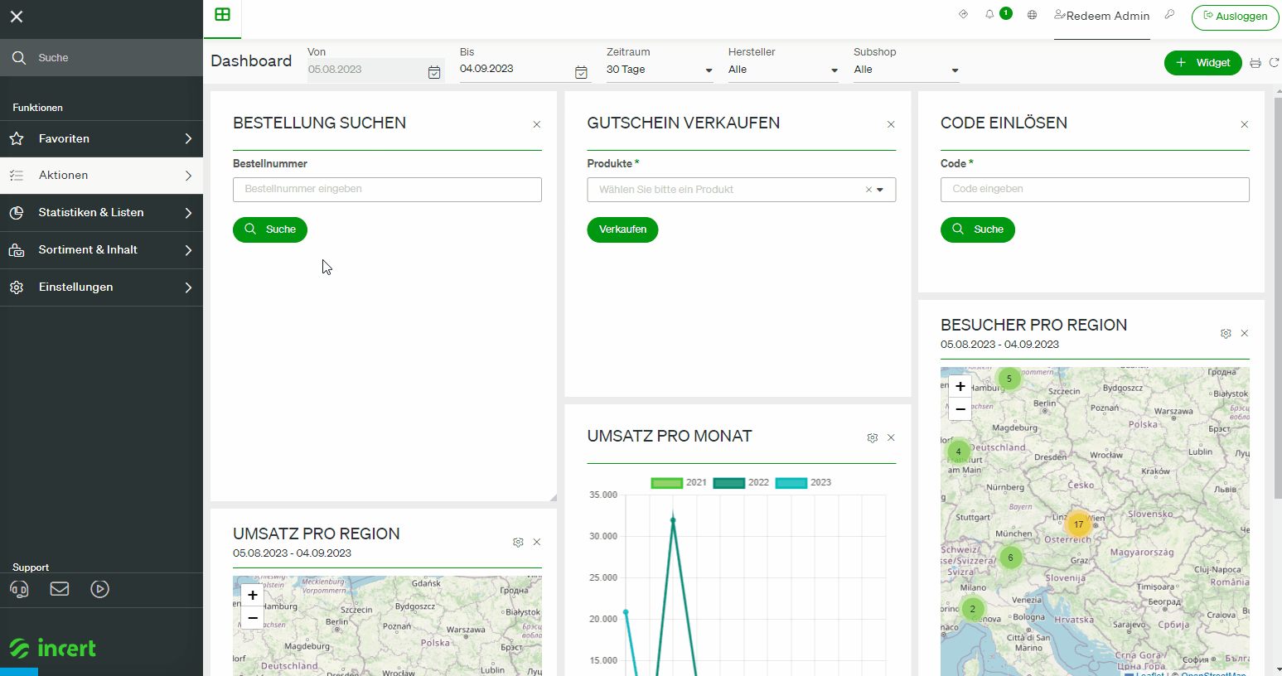Close the Gutschein Verkaufen widget

[891, 125]
